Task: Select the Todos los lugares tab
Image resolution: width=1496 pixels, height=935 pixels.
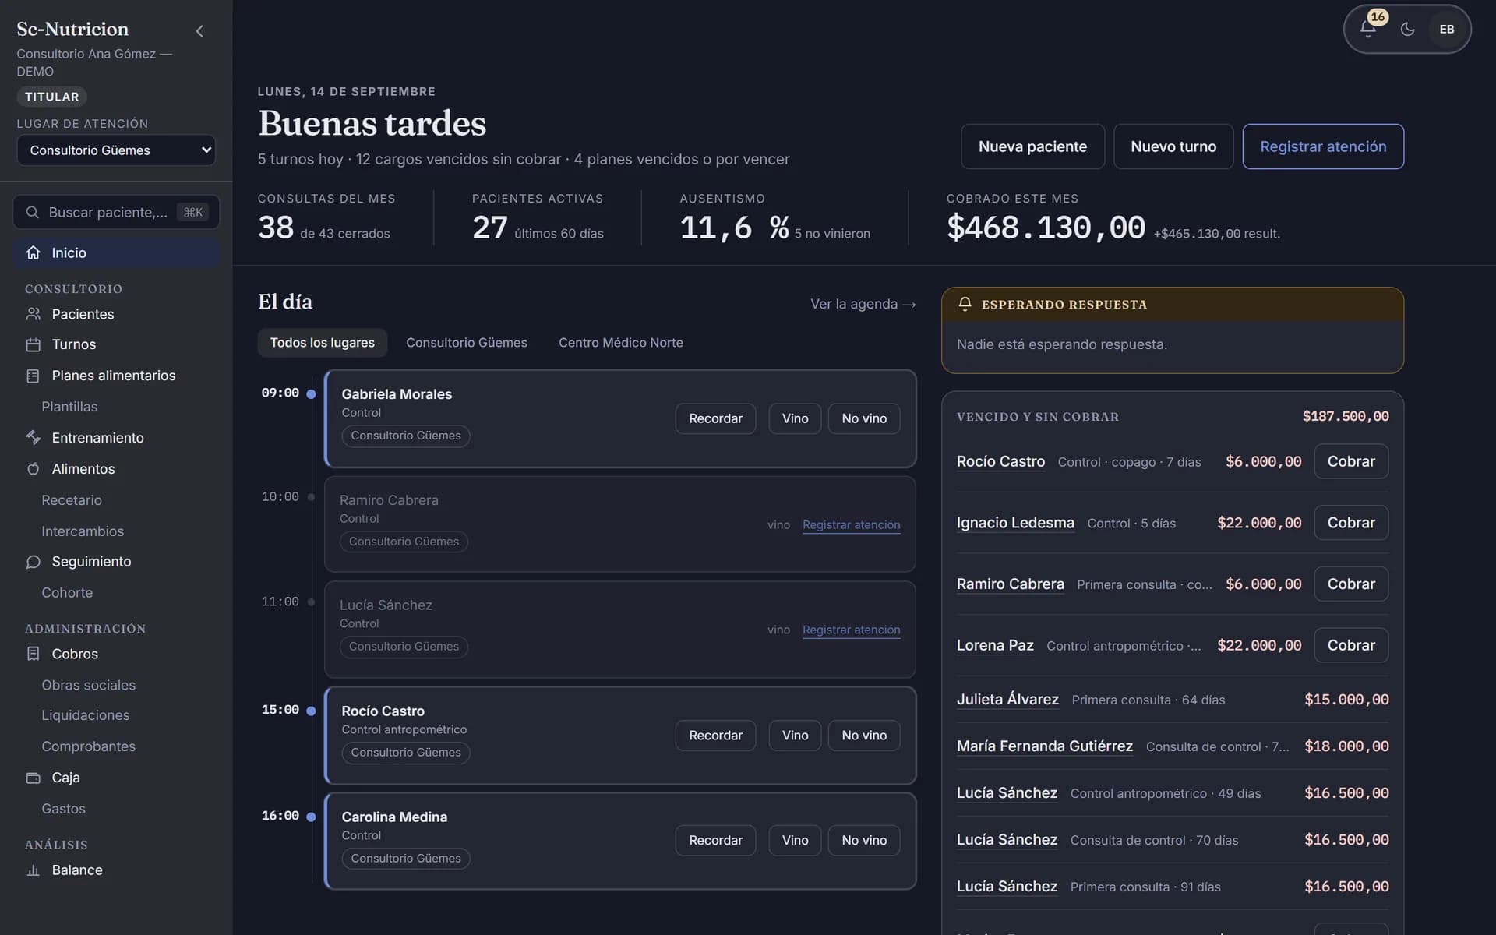Action: [x=323, y=343]
